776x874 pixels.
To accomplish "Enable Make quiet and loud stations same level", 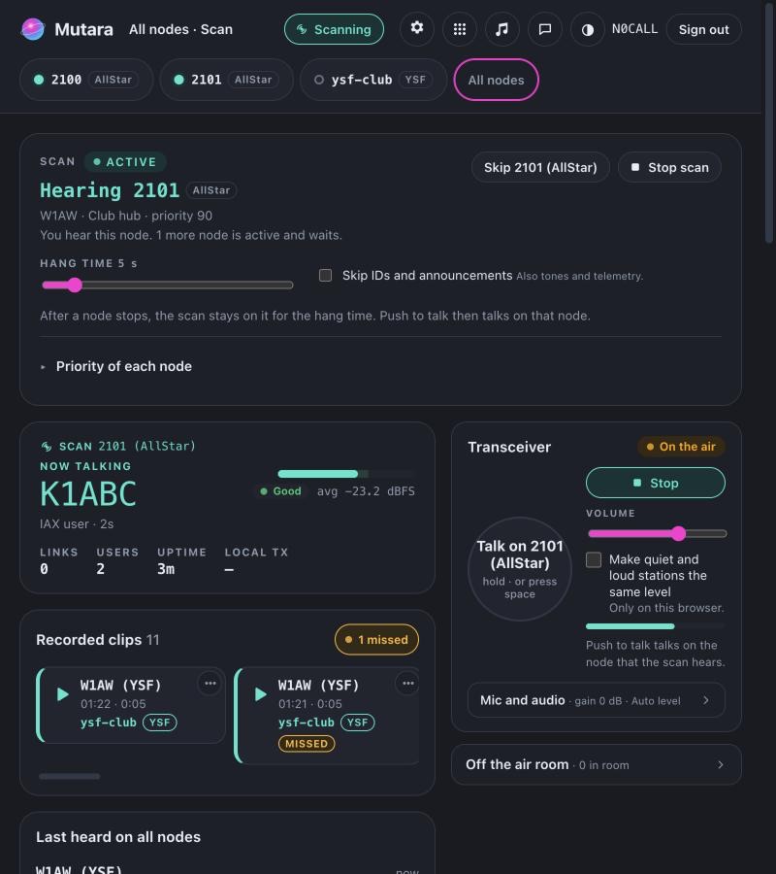I will tap(594, 559).
